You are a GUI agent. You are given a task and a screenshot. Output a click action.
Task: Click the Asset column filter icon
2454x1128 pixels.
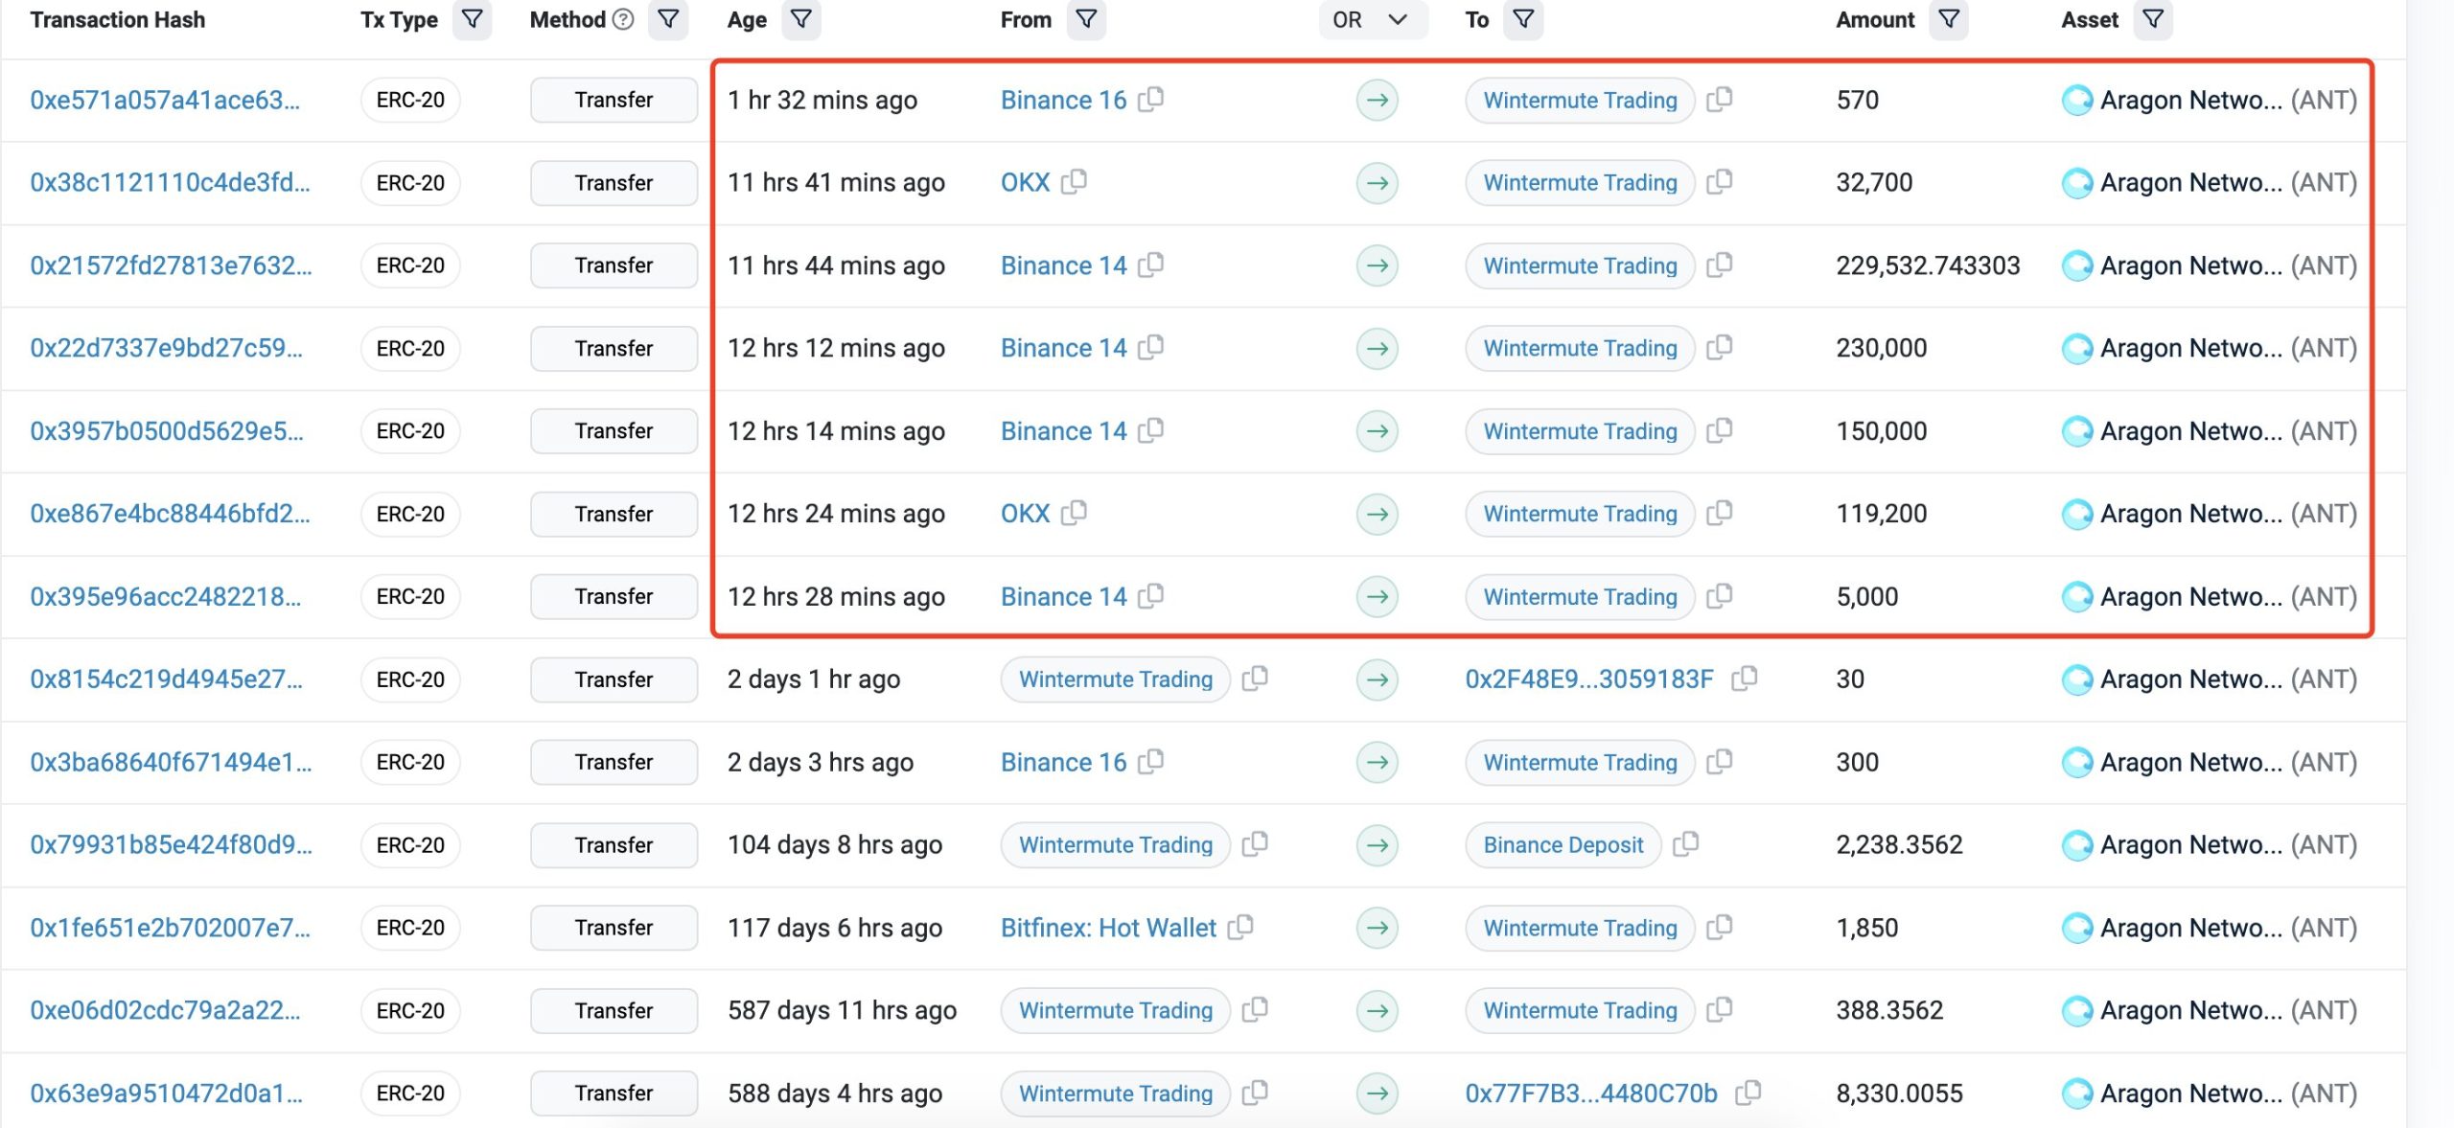pyautogui.click(x=2152, y=20)
